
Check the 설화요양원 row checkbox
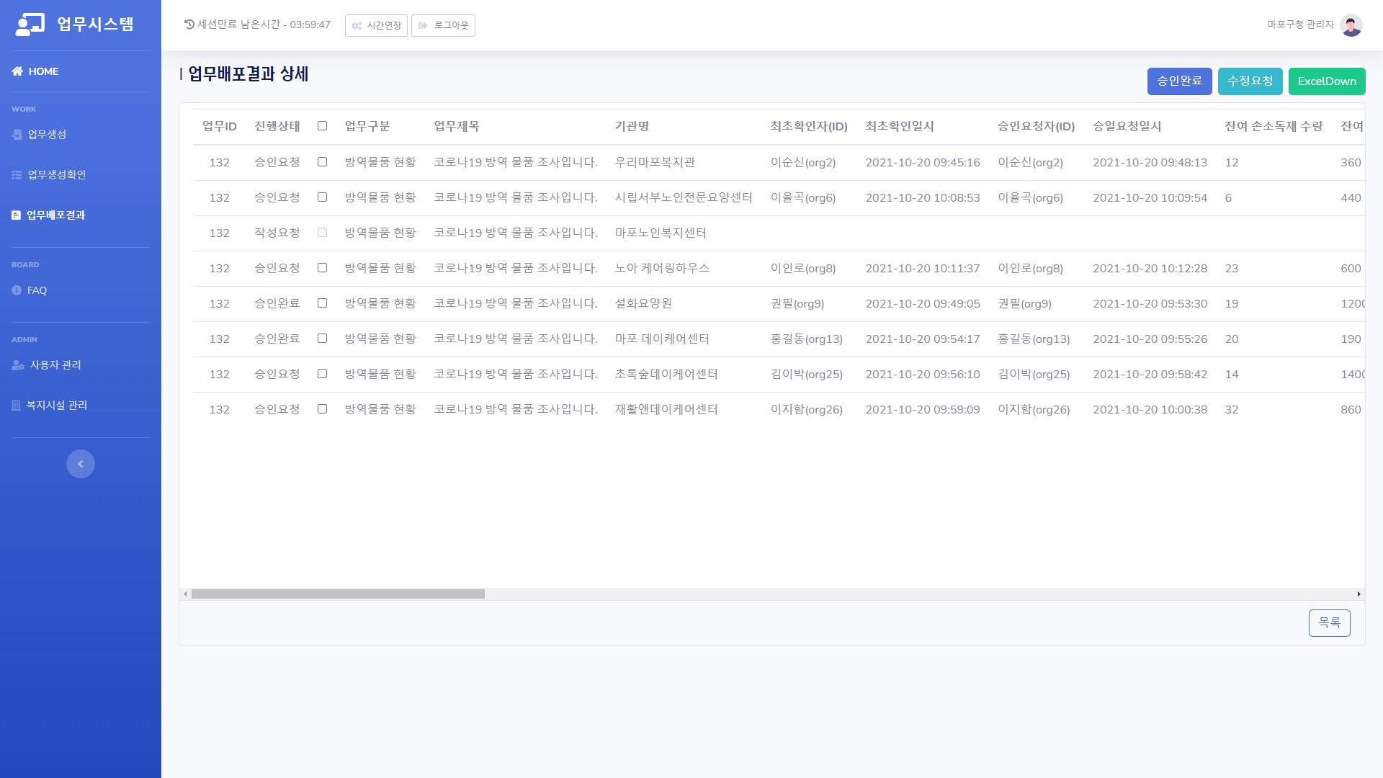click(323, 303)
